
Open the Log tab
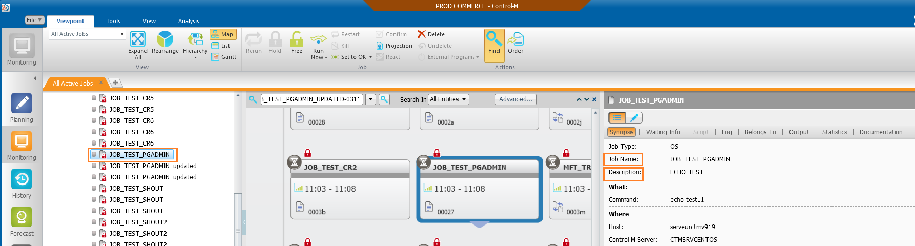click(727, 132)
